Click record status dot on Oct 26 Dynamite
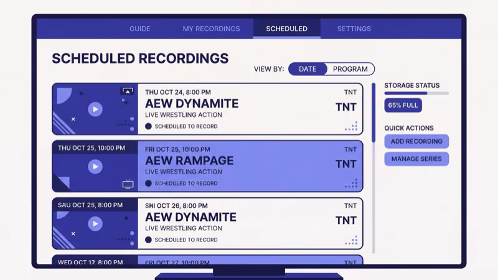498x280 pixels. [148, 240]
